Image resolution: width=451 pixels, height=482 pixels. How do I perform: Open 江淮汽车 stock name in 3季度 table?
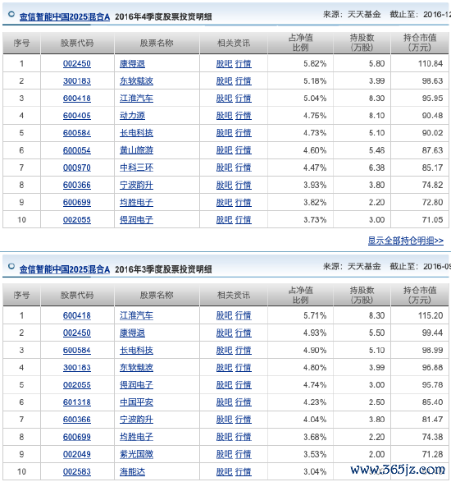[x=136, y=315]
